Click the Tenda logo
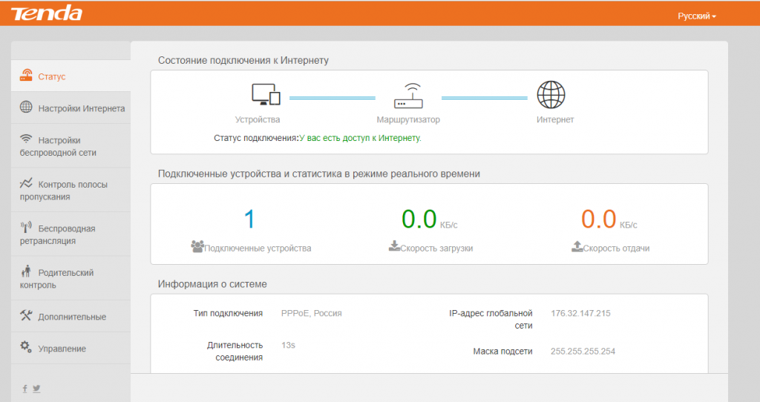This screenshot has width=760, height=402. click(47, 13)
